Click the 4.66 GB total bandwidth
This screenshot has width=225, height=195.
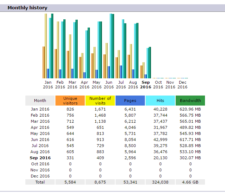click(x=190, y=182)
